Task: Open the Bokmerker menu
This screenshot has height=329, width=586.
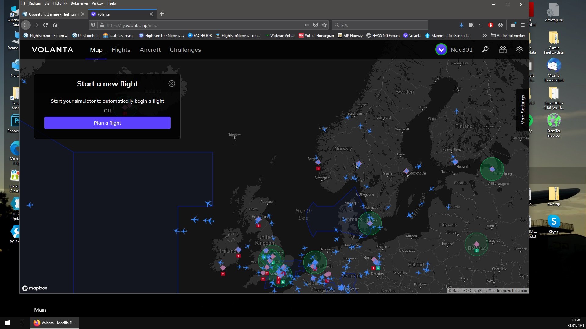Action: [79, 3]
